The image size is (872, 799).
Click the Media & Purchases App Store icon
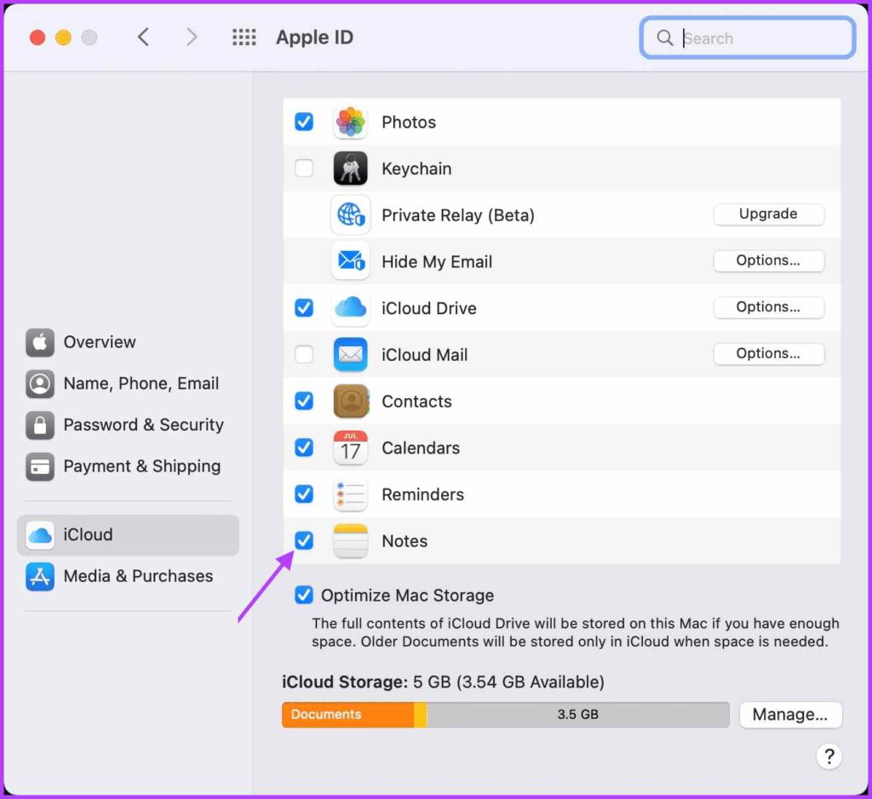pyautogui.click(x=40, y=576)
